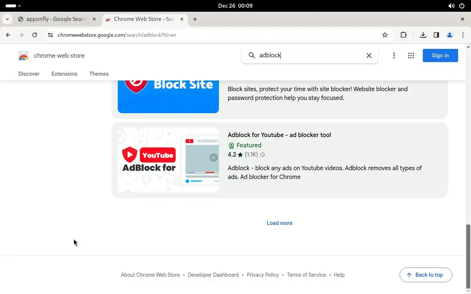This screenshot has height=294, width=471.
Task: Click the Block Site thumbnail image
Action: 169,97
